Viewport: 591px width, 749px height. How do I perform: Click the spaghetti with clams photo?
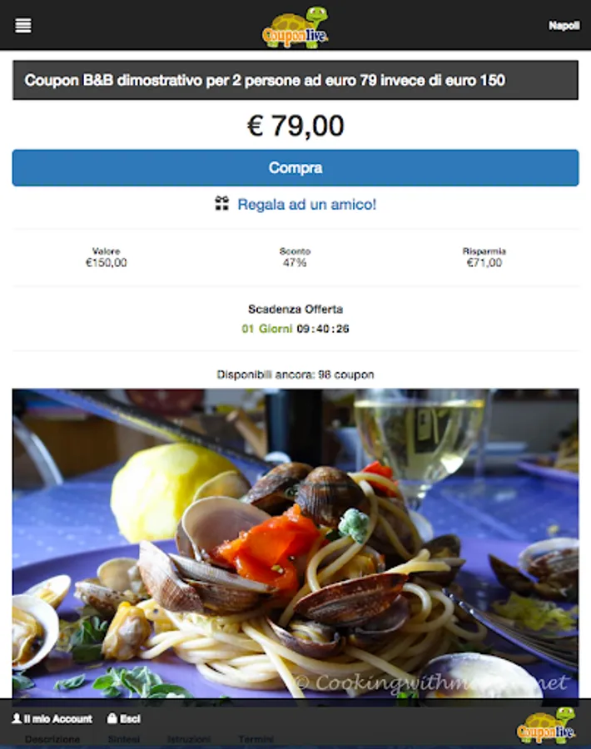[x=295, y=543]
